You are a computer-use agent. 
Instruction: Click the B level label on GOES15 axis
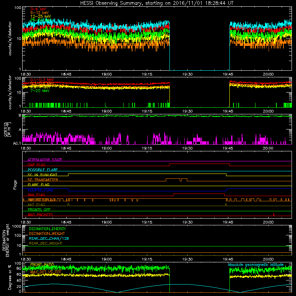[20, 115]
